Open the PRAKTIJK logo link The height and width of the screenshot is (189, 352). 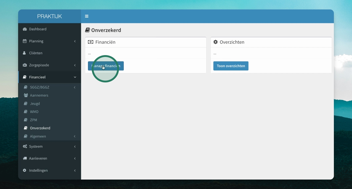(50, 16)
